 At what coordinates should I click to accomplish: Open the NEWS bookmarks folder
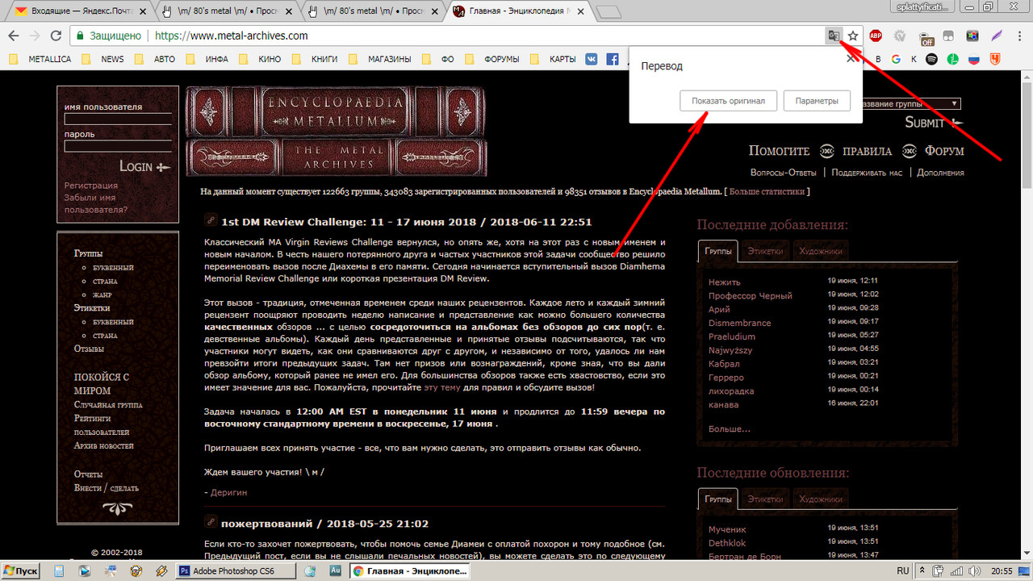105,59
